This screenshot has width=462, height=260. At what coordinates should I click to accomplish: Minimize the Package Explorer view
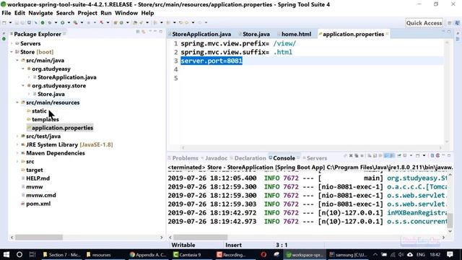pos(155,31)
